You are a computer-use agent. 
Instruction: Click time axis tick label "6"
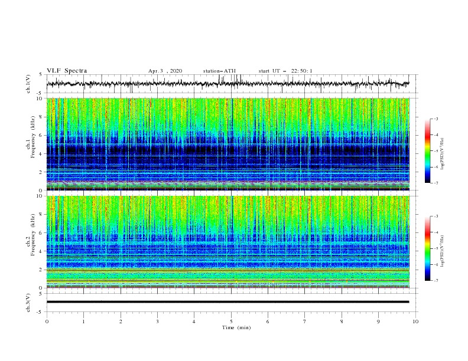point(268,321)
